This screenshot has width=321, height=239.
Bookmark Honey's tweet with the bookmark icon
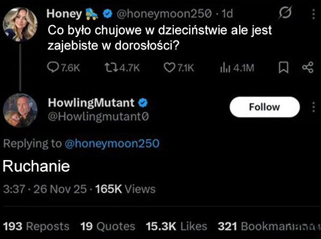284,68
